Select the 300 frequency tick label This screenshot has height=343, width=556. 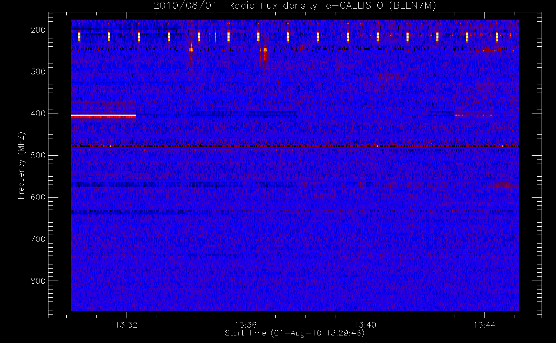click(x=38, y=72)
